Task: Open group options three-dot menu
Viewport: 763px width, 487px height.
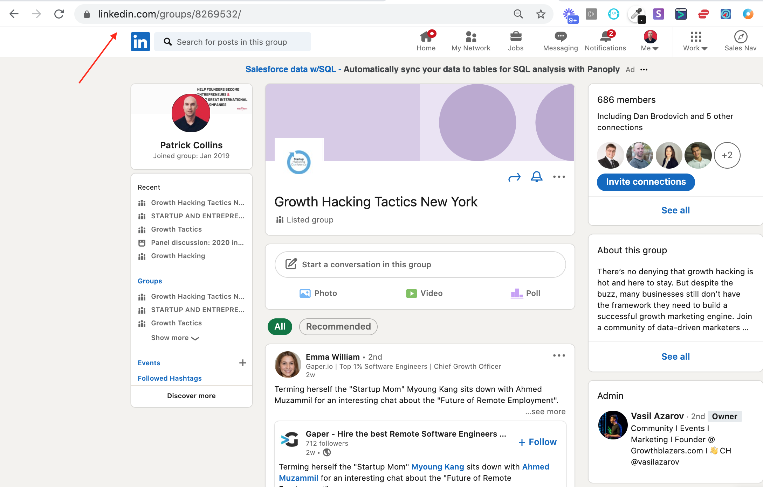Action: coord(559,177)
